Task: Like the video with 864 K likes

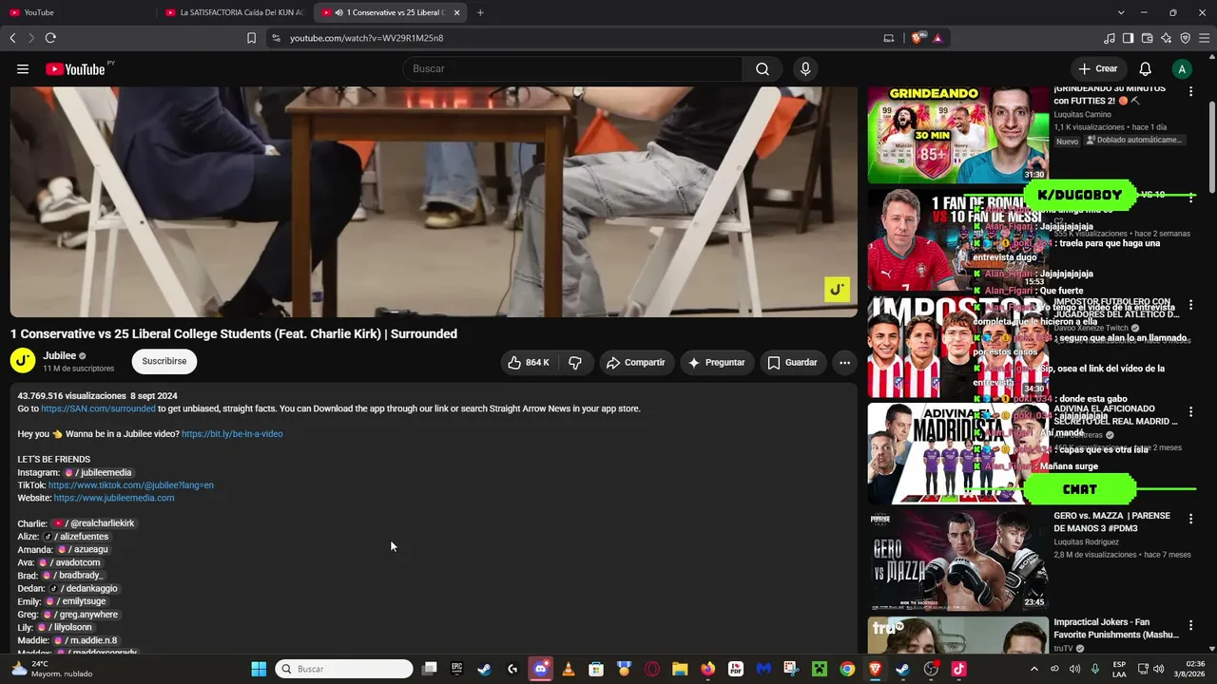Action: tap(529, 362)
